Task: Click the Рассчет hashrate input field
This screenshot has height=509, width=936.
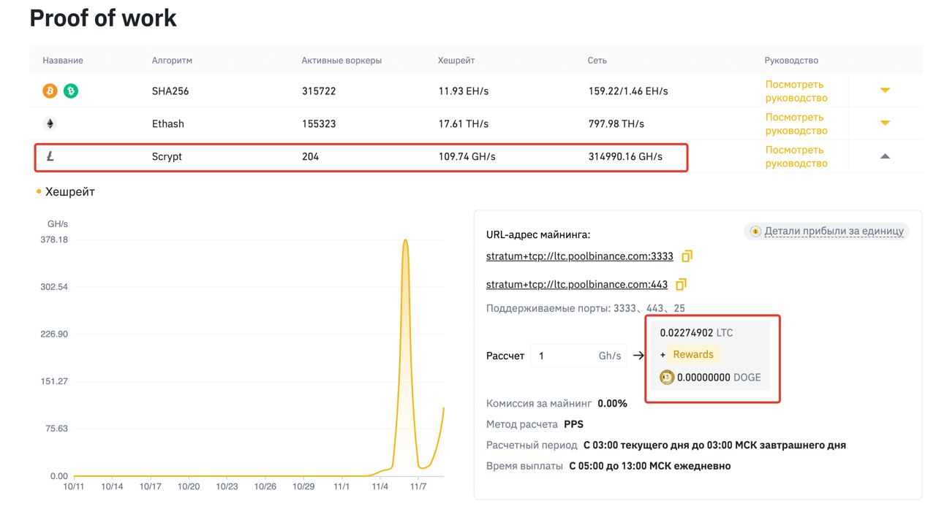Action: click(578, 356)
